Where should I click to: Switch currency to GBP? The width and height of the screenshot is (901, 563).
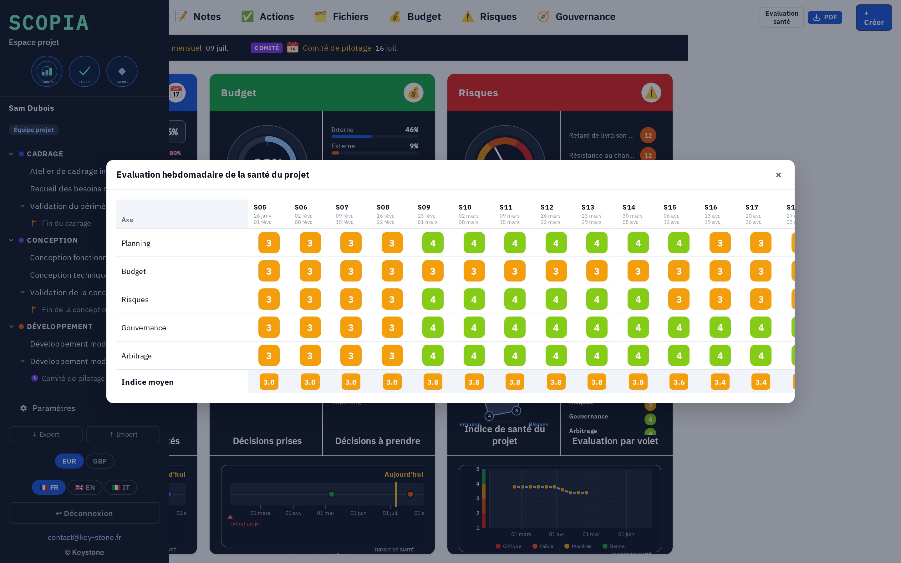coord(100,461)
